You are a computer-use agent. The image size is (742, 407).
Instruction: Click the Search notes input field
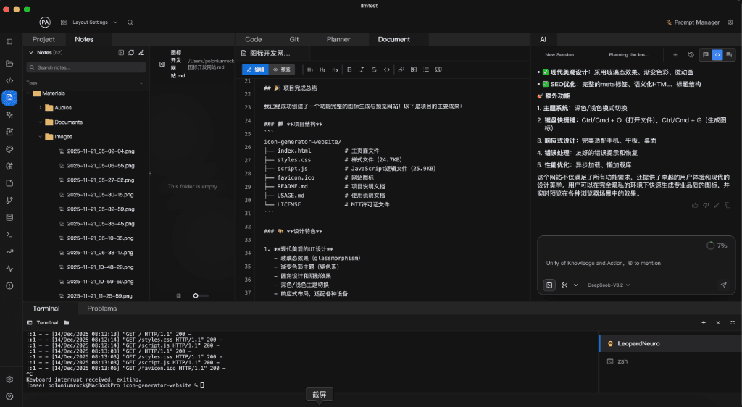pos(86,67)
